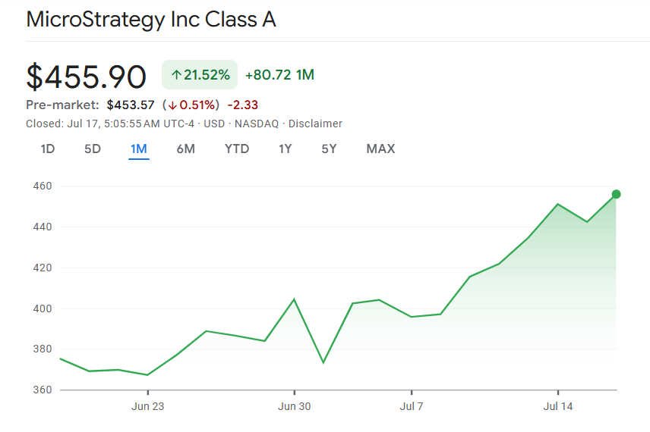Open the 5Y chart view
The image size is (650, 432).
click(329, 149)
